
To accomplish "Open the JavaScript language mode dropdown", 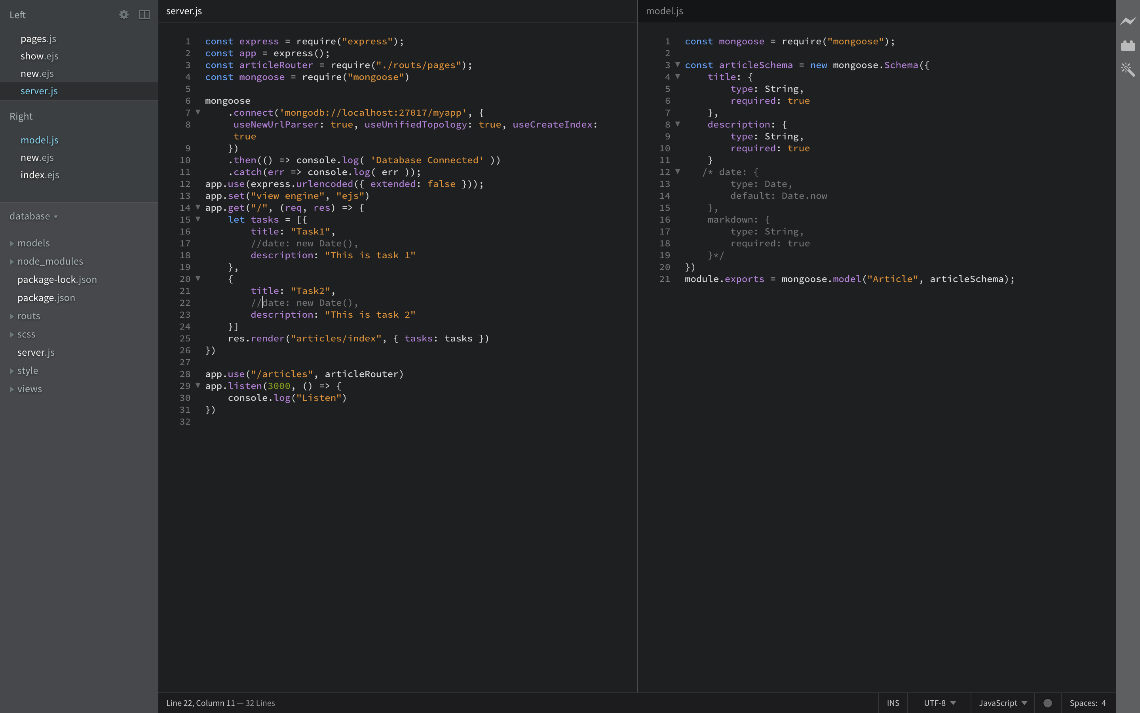I will (1002, 703).
